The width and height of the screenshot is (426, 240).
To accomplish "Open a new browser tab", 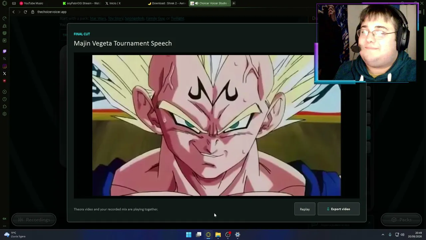I will click(x=234, y=3).
